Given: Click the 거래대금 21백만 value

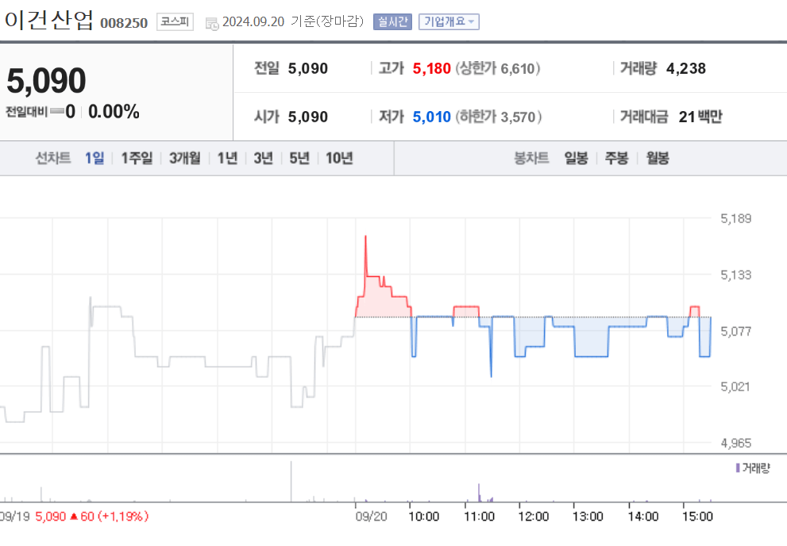Looking at the screenshot, I should pyautogui.click(x=700, y=117).
